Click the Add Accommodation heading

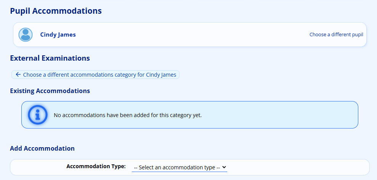pos(42,148)
